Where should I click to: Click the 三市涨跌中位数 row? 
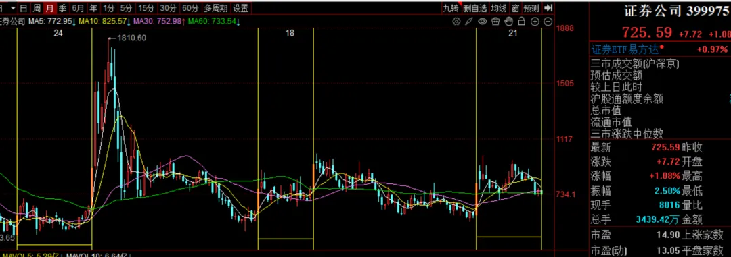[x=627, y=134]
